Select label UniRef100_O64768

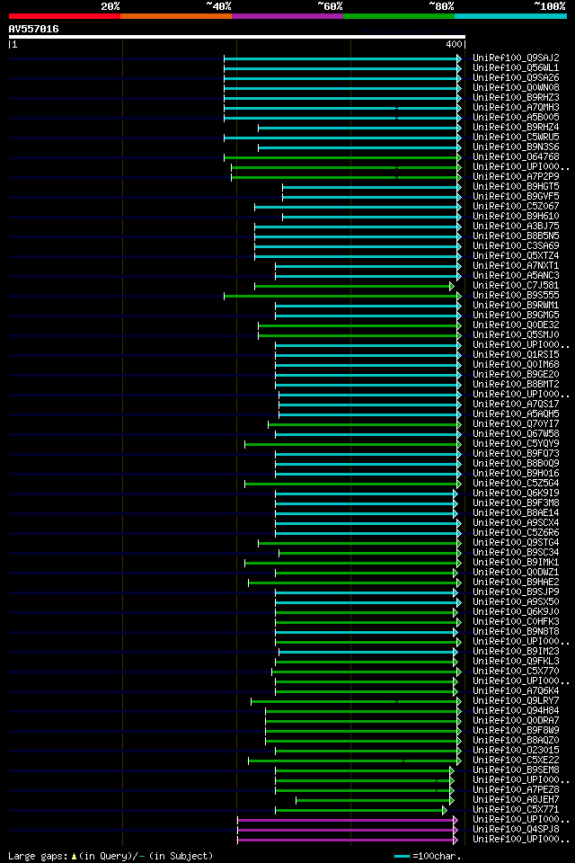(x=516, y=156)
